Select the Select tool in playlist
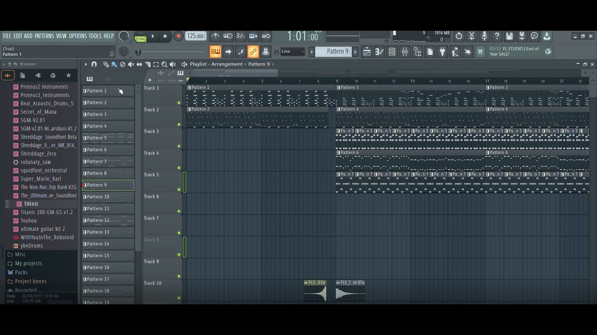This screenshot has height=335, width=597. pos(156,64)
